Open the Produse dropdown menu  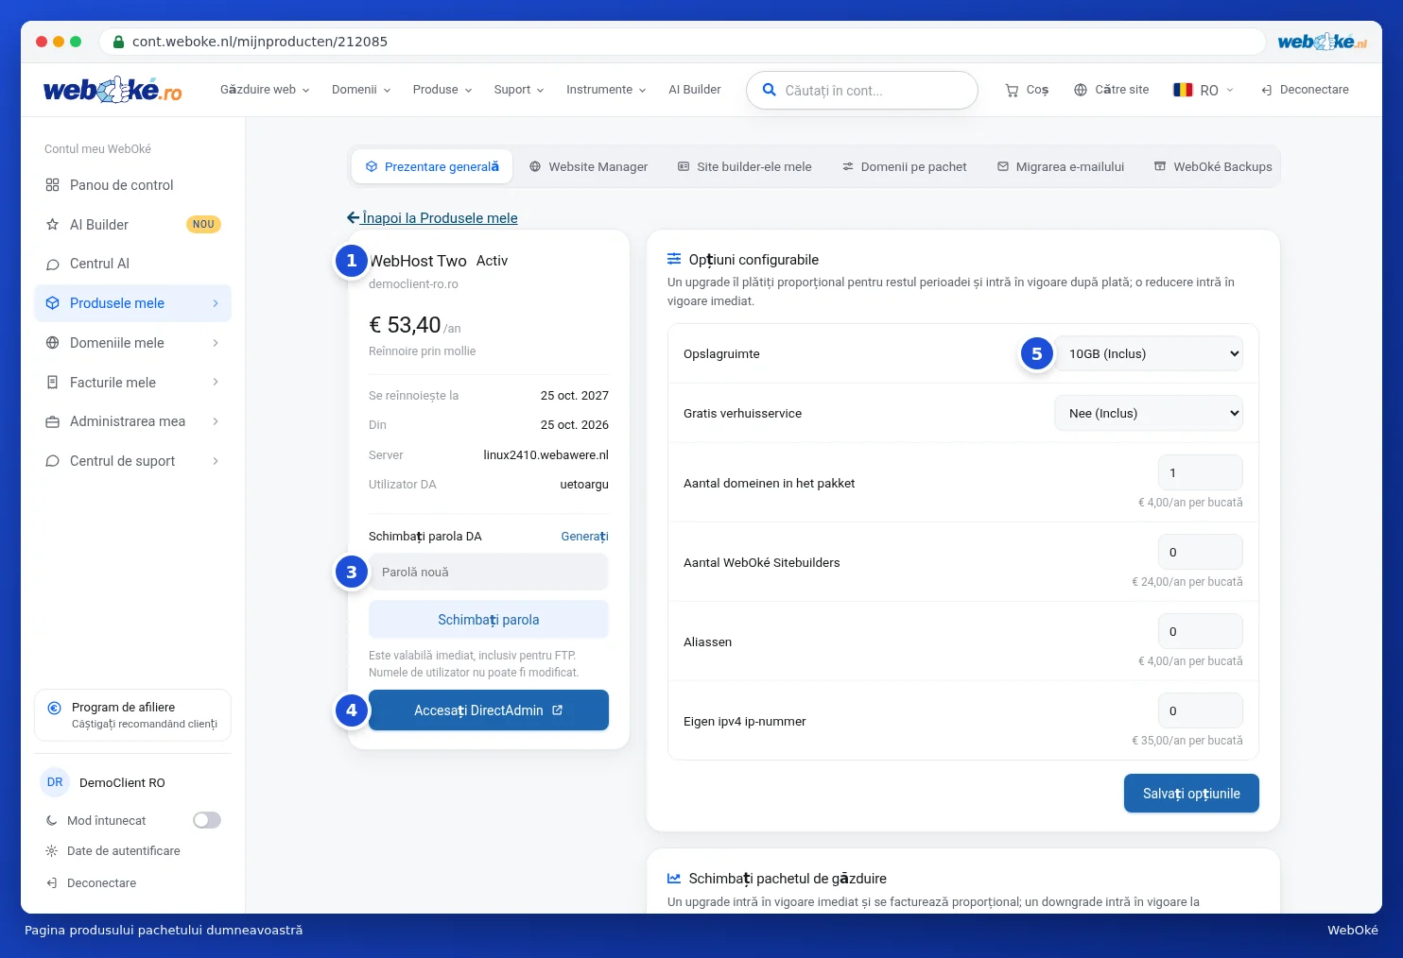coord(442,90)
